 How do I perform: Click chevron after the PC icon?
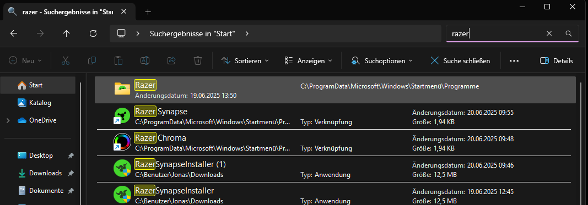[138, 34]
